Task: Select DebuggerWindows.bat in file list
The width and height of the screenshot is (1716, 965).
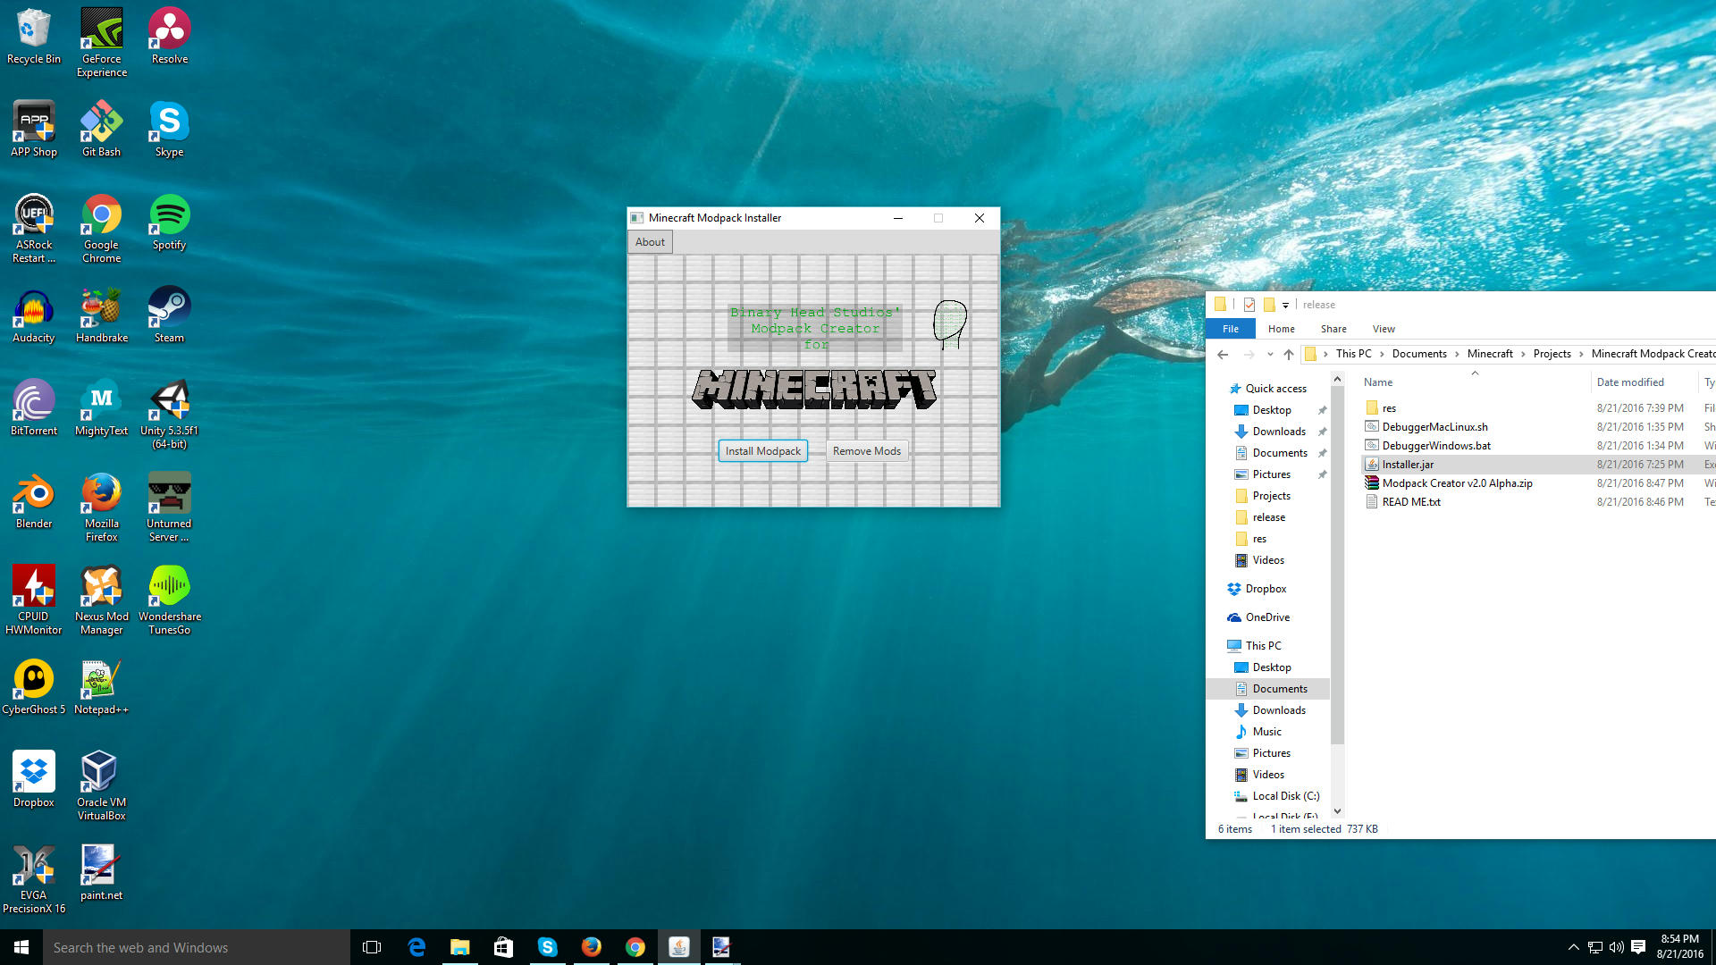Action: tap(1435, 446)
